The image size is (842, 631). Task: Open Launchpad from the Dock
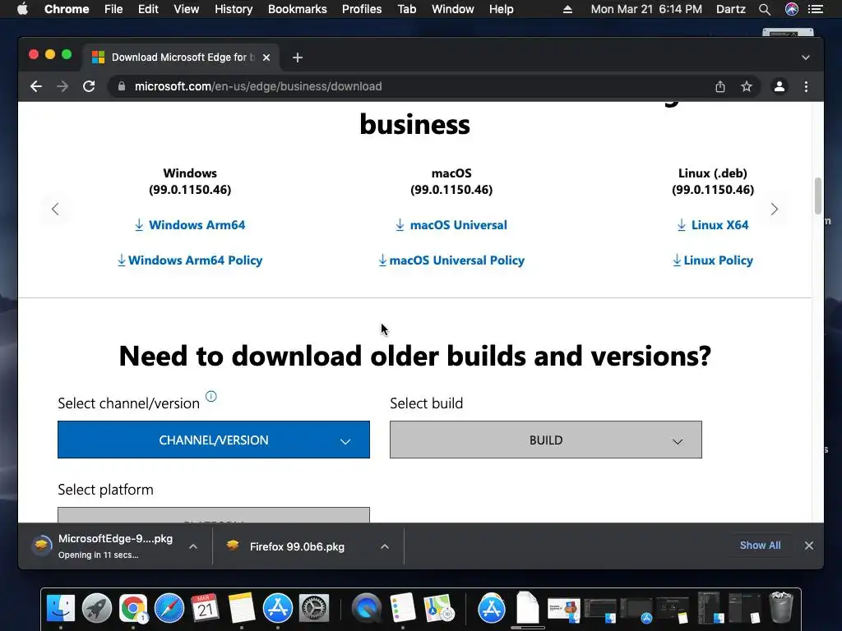click(97, 608)
